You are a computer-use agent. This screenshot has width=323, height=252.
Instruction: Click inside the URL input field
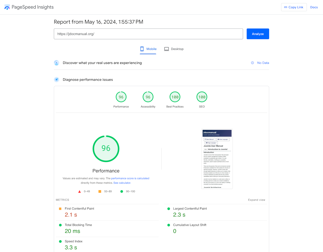pos(148,34)
